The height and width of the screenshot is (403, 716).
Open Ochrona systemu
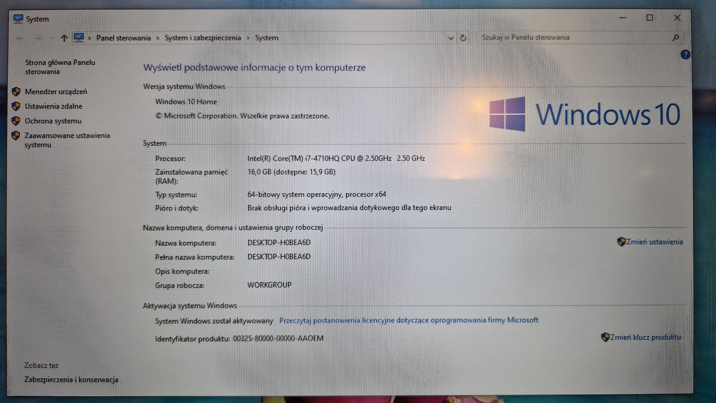click(53, 121)
